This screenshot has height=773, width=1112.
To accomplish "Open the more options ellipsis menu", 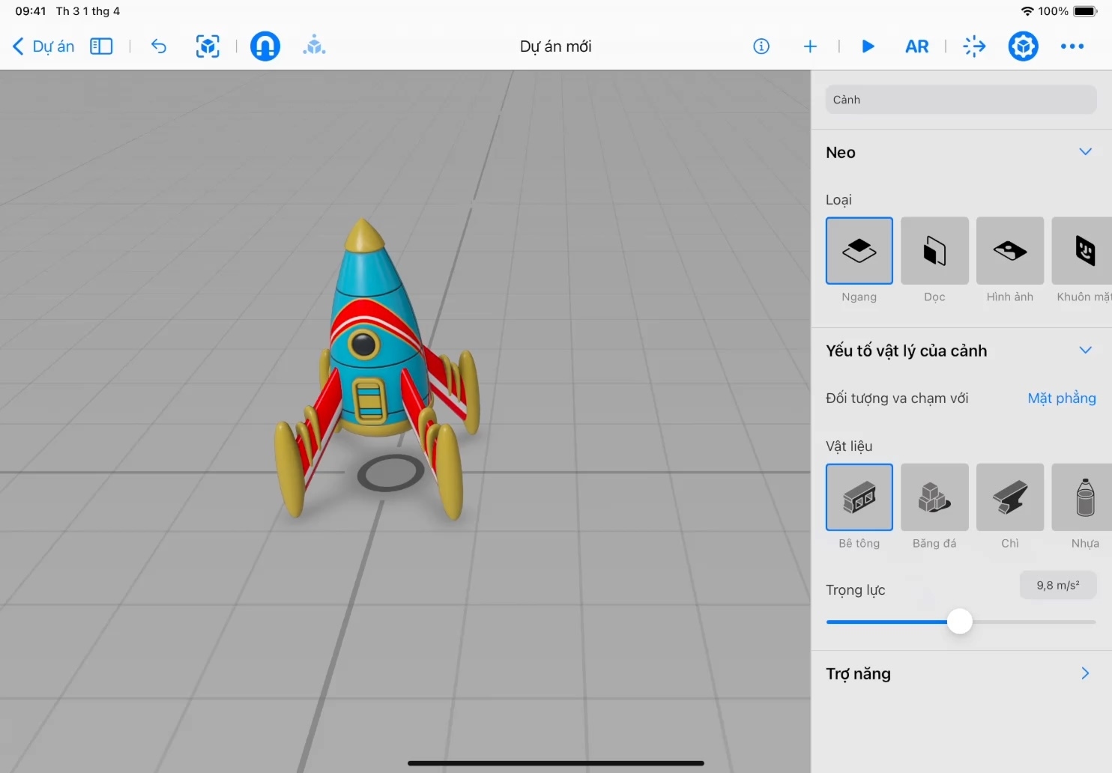I will [1072, 46].
